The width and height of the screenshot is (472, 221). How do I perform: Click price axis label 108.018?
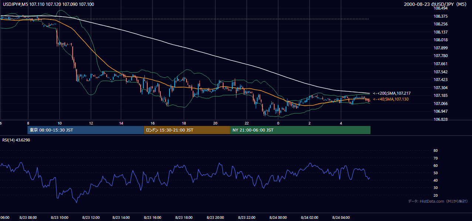(x=441, y=40)
